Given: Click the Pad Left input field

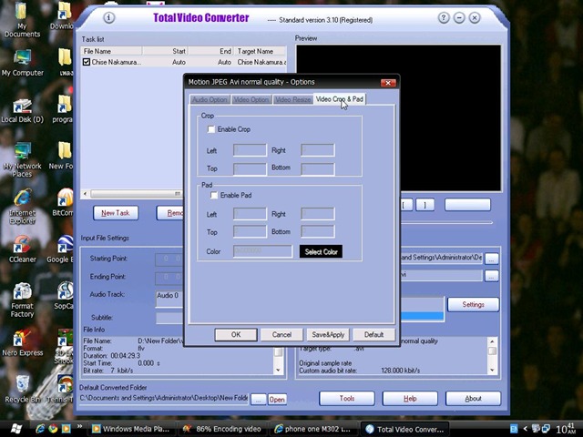Looking at the screenshot, I should coord(250,214).
